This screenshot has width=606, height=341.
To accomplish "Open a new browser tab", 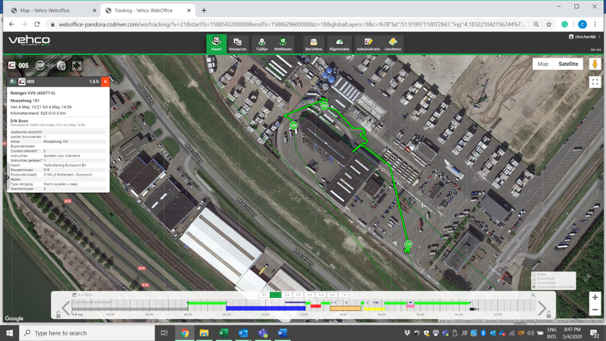I will [x=204, y=11].
